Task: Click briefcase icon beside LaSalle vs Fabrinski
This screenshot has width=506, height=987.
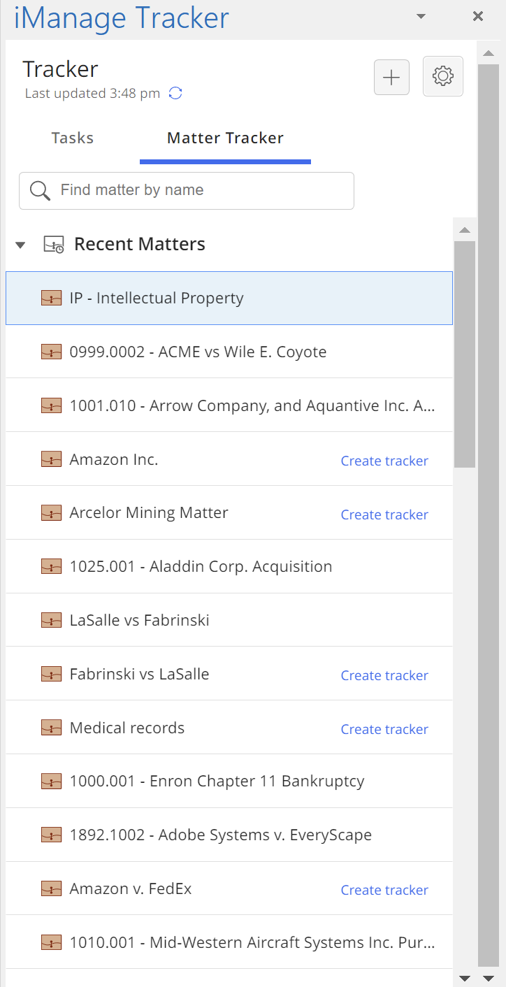Action: (52, 620)
